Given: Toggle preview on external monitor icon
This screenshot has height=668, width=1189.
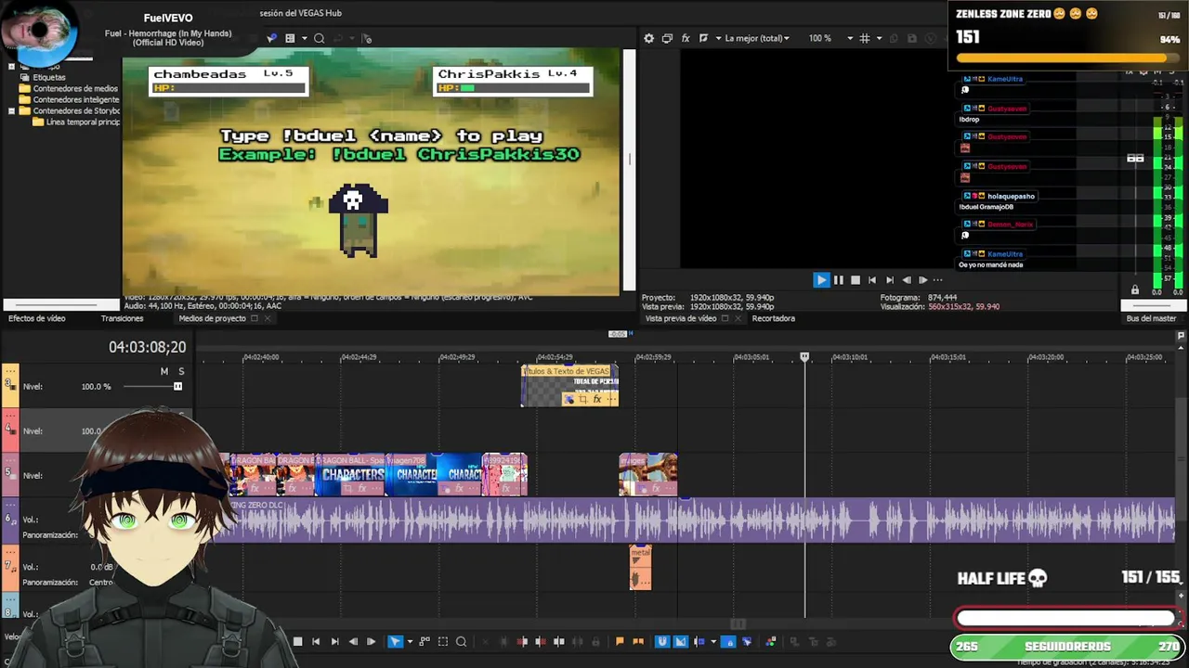Looking at the screenshot, I should coord(667,38).
